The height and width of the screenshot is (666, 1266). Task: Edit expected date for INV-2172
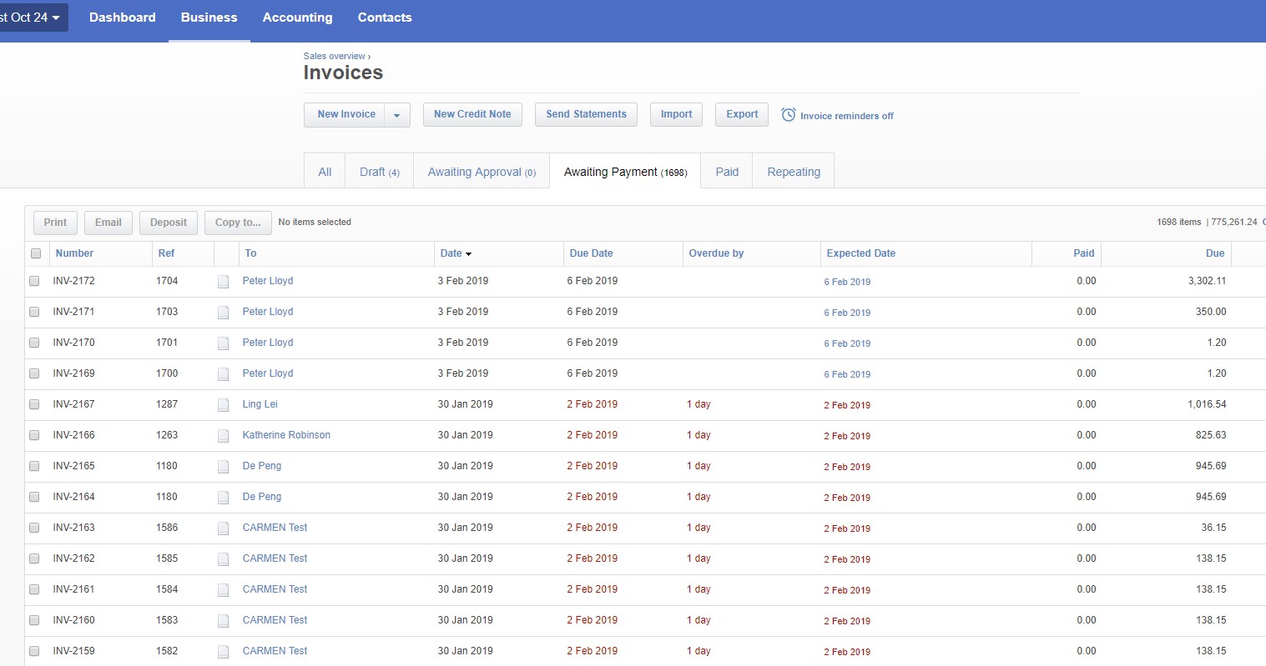coord(847,282)
